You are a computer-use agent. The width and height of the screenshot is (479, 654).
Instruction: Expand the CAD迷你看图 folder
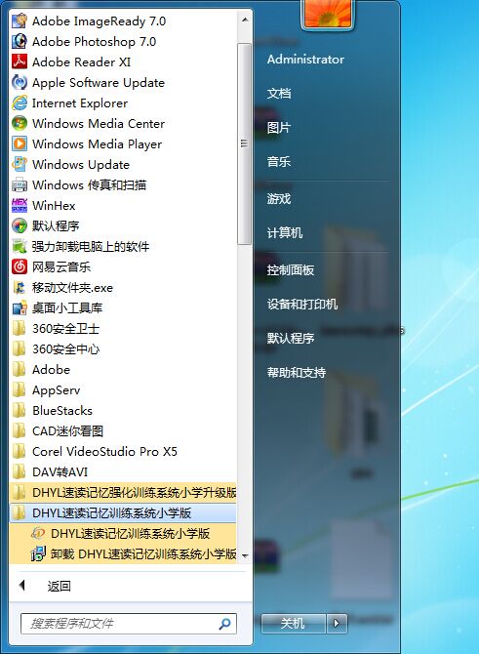pyautogui.click(x=123, y=430)
